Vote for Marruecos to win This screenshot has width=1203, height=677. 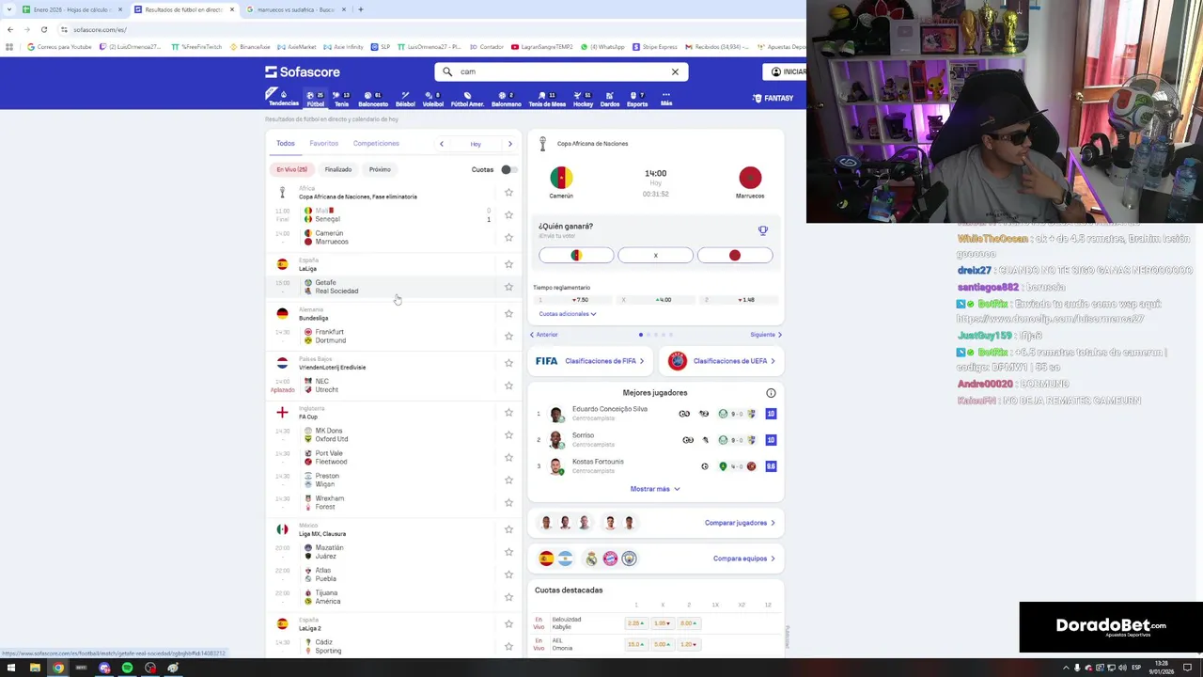(x=734, y=256)
